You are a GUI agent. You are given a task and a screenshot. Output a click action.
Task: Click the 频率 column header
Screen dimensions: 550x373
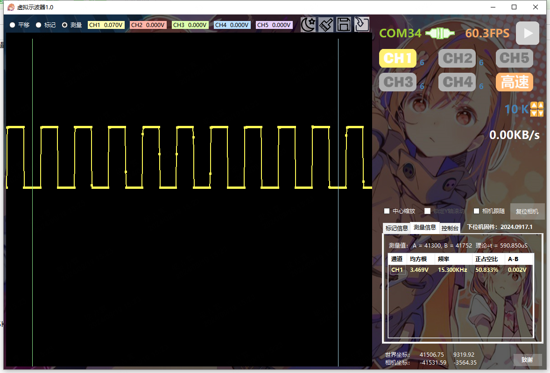[453, 259]
